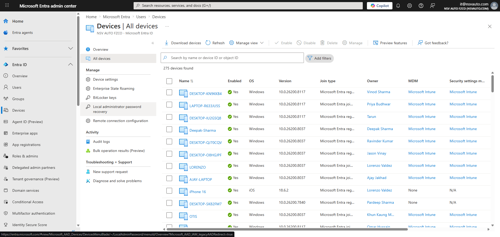This screenshot has height=237, width=500.
Task: Check the box for DESKTOP-QJ70CQV
Action: (169, 142)
